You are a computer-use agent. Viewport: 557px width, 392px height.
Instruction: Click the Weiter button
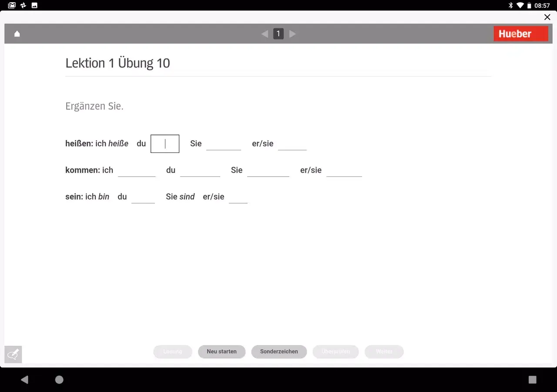point(384,351)
